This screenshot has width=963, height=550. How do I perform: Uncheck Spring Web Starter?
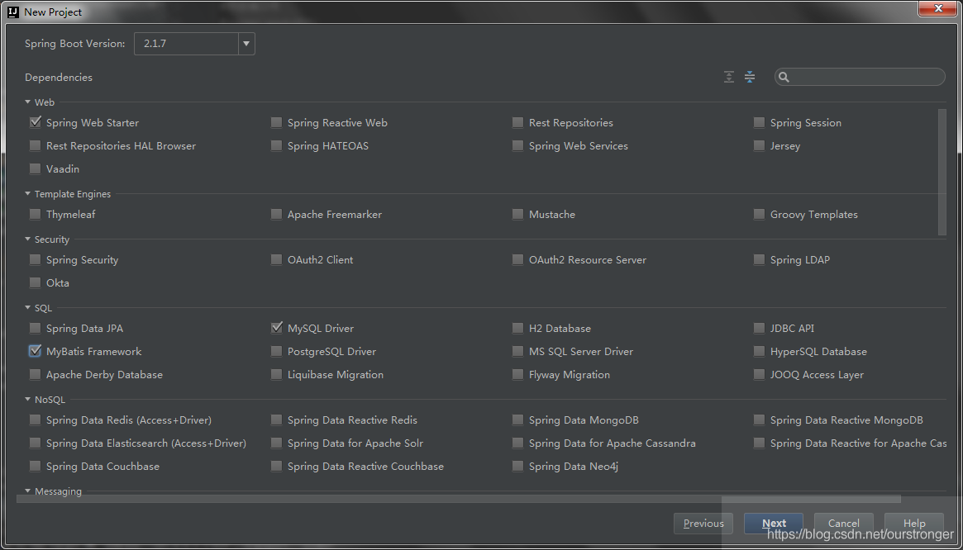pos(35,122)
